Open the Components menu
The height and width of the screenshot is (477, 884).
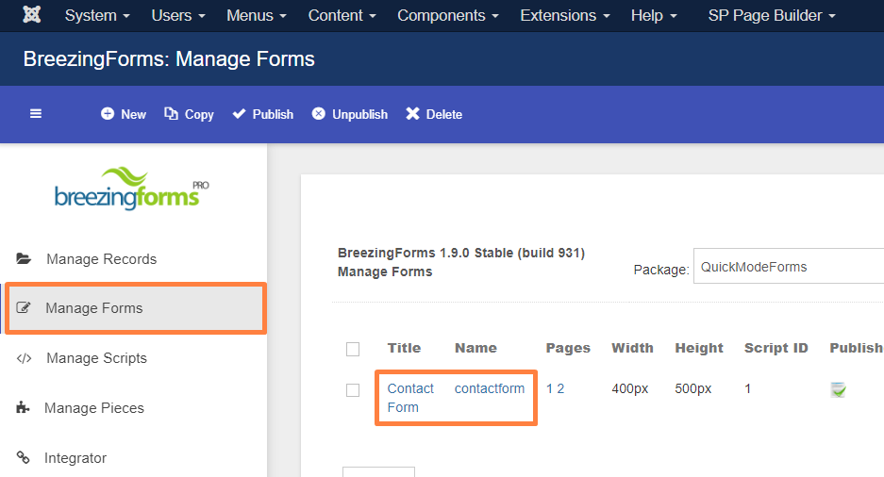[x=447, y=16]
